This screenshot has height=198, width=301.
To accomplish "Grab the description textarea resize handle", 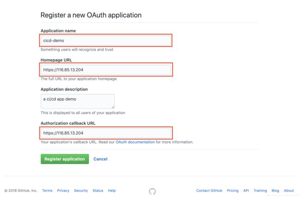I will pos(113,107).
